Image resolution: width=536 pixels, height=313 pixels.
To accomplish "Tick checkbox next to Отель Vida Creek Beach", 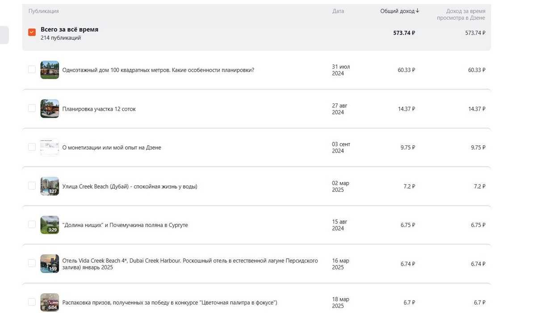I will [32, 263].
